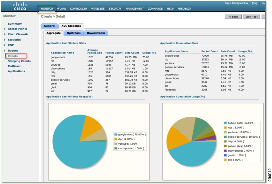Click the Ping link
272x184 pixels.
[255, 3]
